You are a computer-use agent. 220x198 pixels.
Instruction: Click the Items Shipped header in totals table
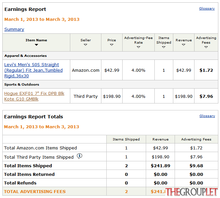[126, 139]
